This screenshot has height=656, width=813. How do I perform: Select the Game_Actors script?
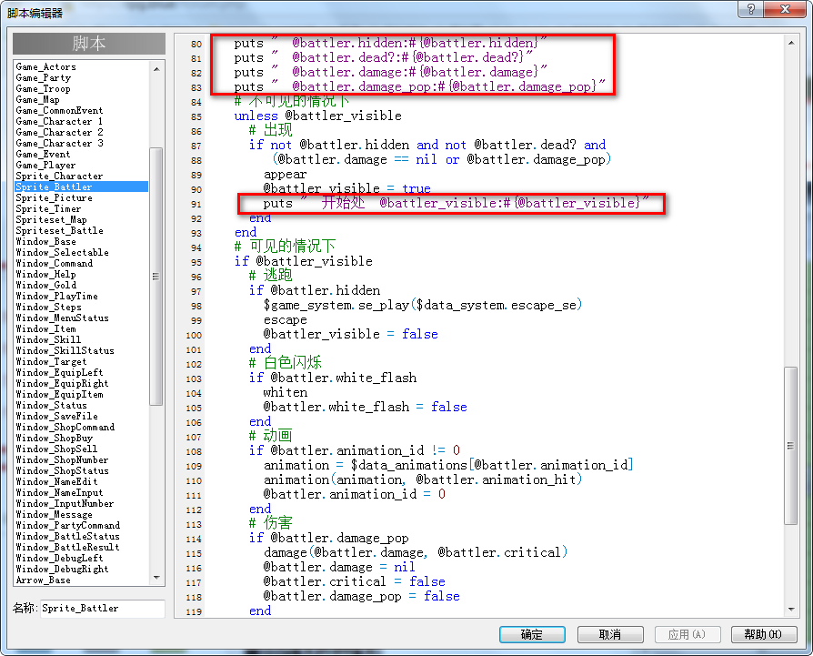(x=46, y=67)
